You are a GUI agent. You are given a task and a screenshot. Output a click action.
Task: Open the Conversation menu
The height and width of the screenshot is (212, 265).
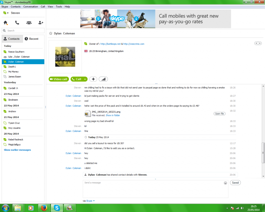point(30,6)
